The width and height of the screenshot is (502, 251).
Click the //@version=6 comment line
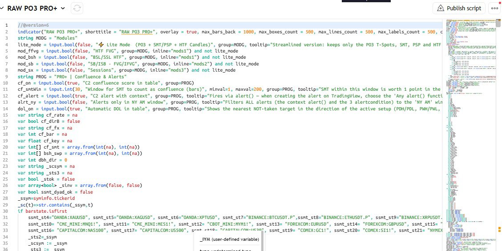click(x=33, y=25)
